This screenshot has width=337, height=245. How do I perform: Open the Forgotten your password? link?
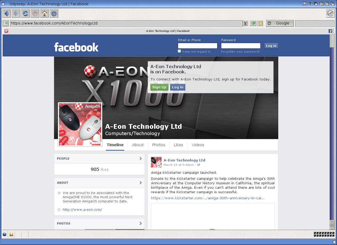tap(241, 52)
